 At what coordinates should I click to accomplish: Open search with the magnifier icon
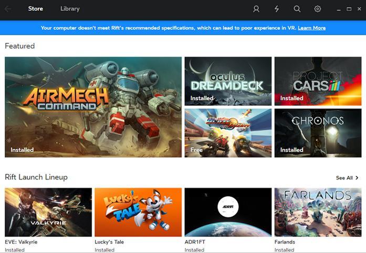(297, 9)
